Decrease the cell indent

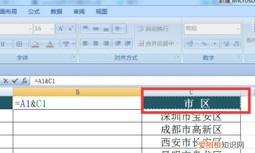[x=118, y=43]
